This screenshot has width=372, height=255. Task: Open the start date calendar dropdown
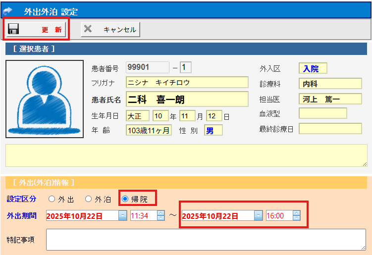[122, 215]
